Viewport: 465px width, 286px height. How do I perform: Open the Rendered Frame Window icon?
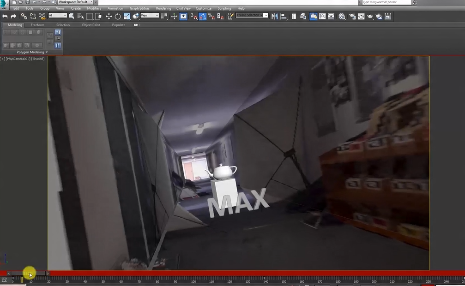(361, 16)
